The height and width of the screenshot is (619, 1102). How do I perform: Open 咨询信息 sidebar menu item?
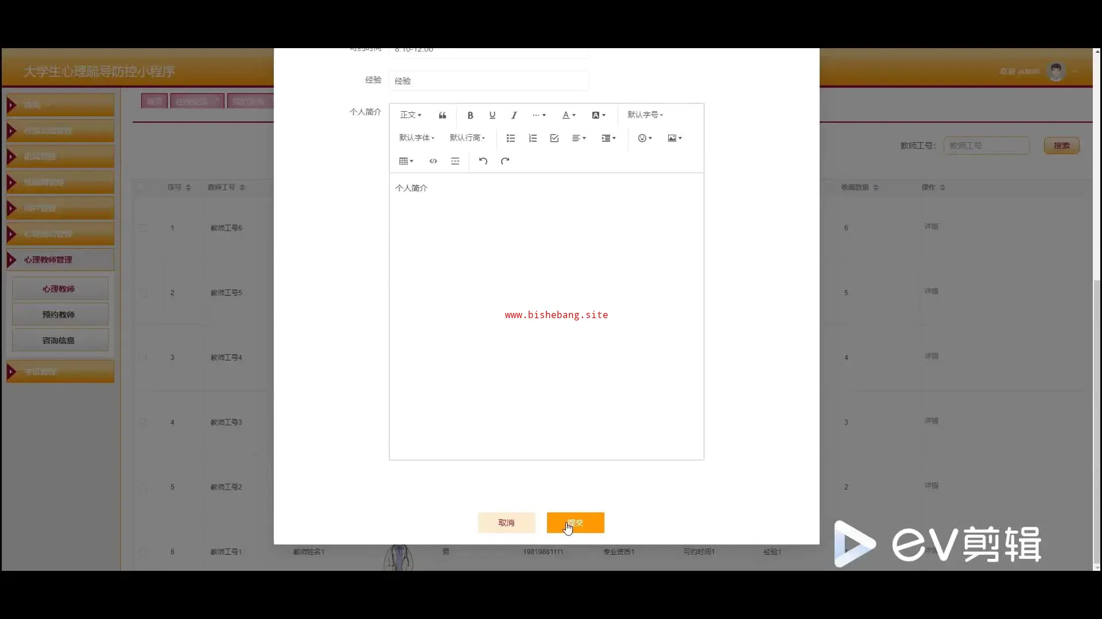pyautogui.click(x=60, y=340)
